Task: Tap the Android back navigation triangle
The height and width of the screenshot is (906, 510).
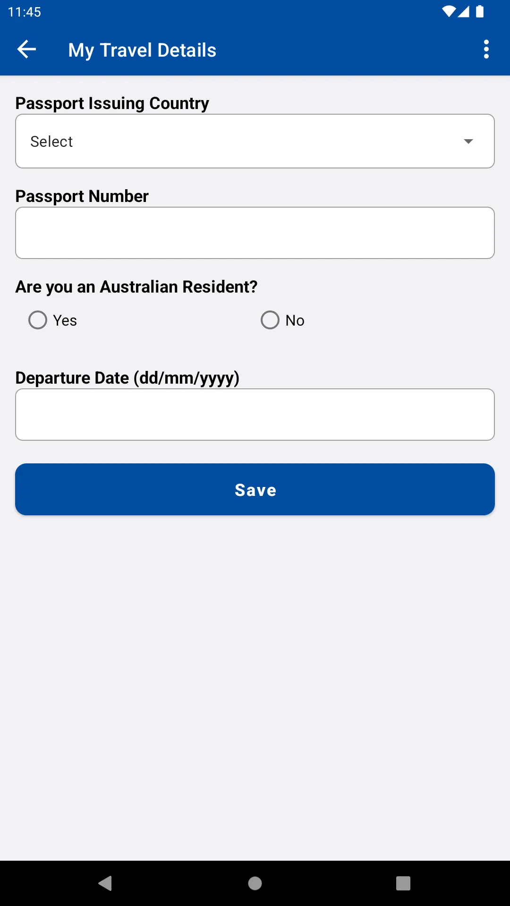Action: point(105,883)
